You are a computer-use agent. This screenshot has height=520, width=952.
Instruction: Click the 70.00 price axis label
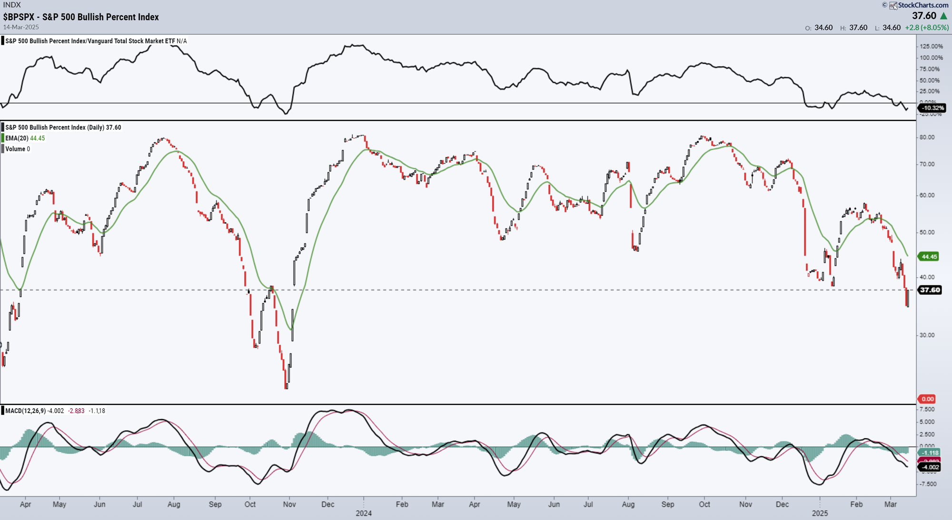pos(927,164)
